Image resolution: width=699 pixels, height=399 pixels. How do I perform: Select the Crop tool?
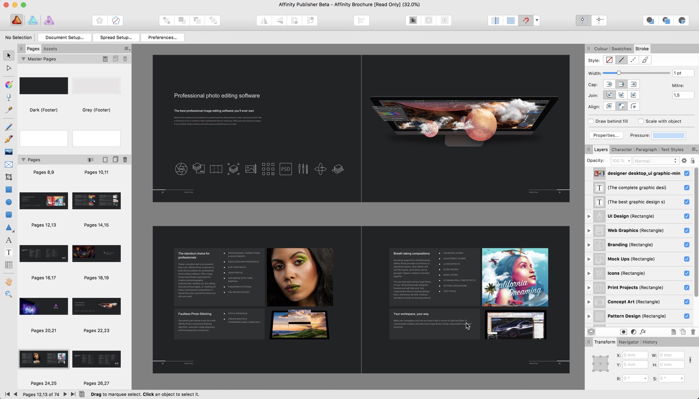coord(9,177)
